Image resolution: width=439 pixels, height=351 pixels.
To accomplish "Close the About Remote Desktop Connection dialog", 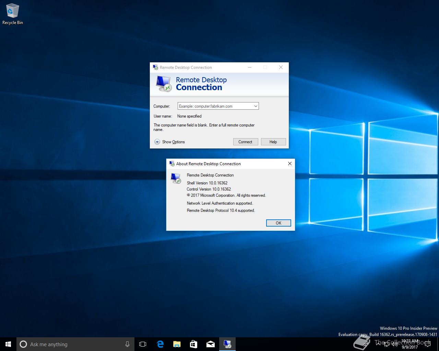I will 290,164.
